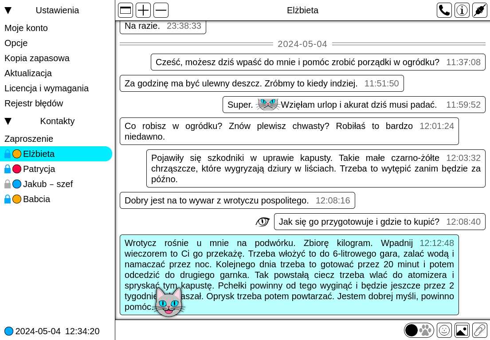
Task: Click timestamp 11:37:08
Action: pyautogui.click(x=463, y=62)
